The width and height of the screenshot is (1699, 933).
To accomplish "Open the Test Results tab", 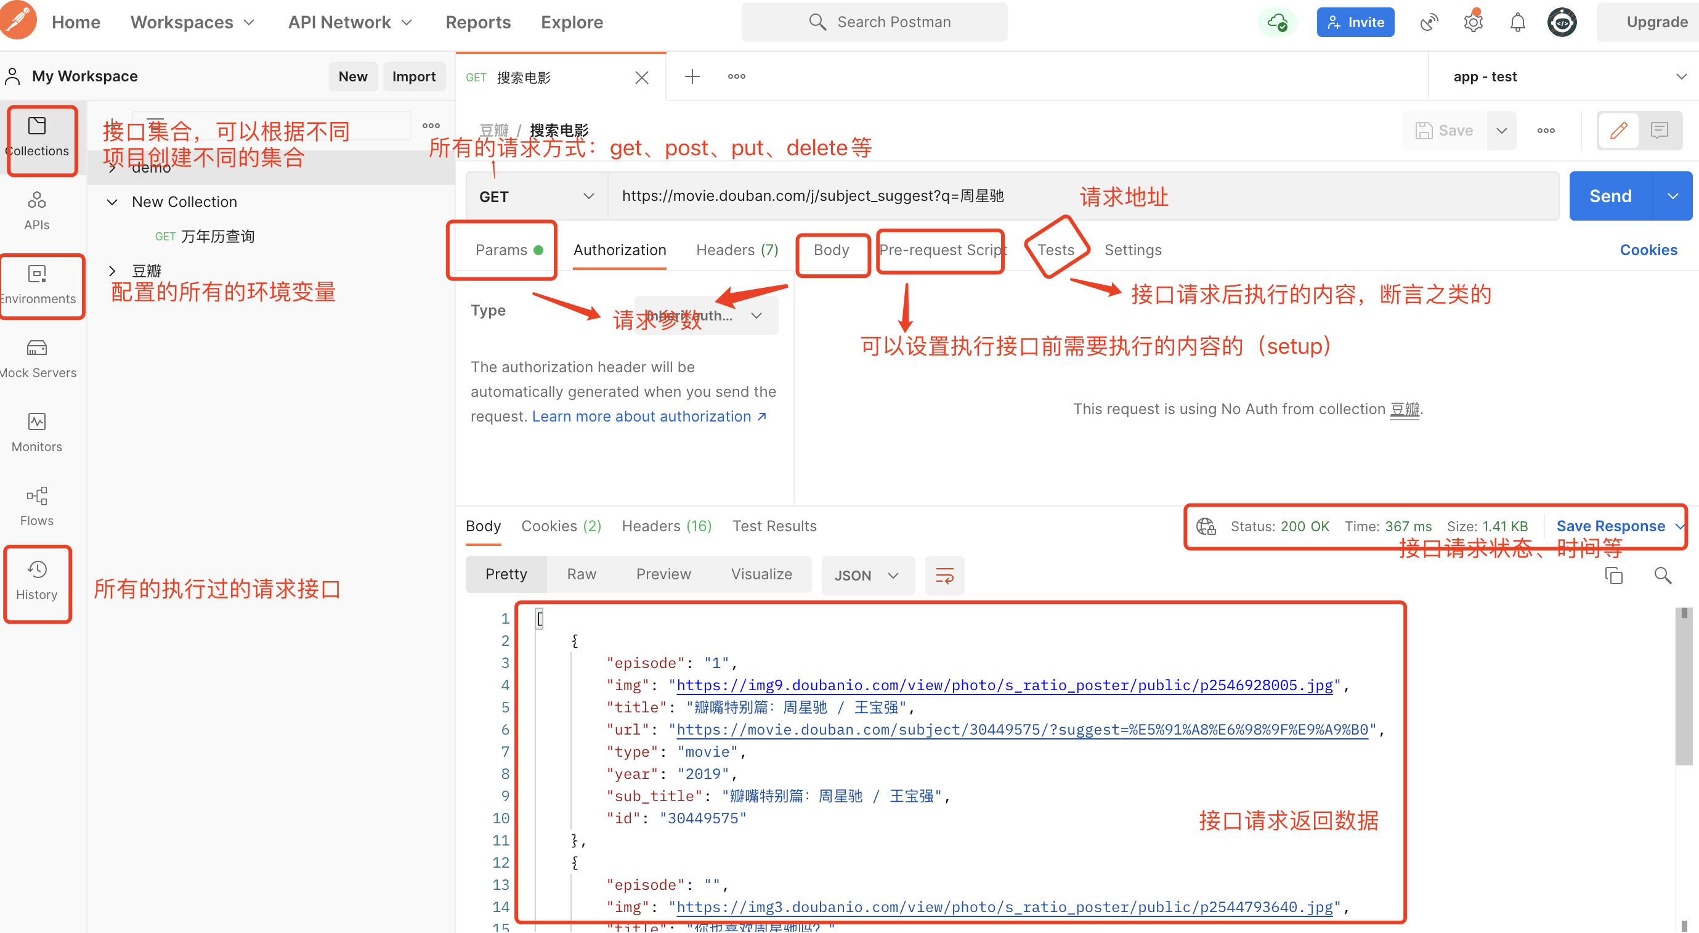I will [774, 526].
